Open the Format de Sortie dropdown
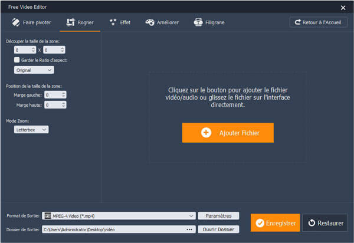 [x=119, y=216]
